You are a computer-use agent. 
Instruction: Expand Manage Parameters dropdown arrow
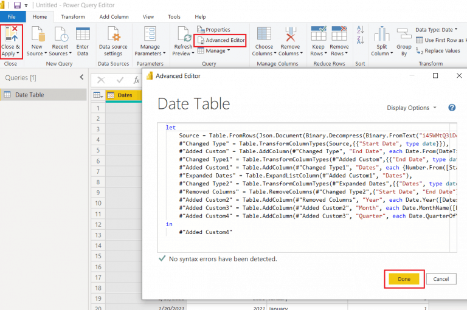click(164, 53)
